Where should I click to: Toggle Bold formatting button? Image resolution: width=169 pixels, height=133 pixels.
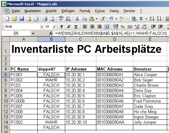[x=62, y=27]
